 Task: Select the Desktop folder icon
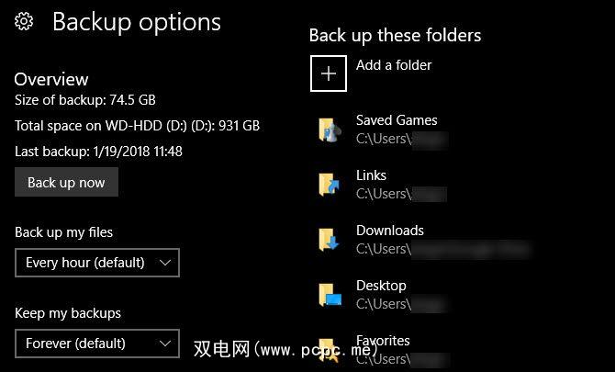click(329, 295)
